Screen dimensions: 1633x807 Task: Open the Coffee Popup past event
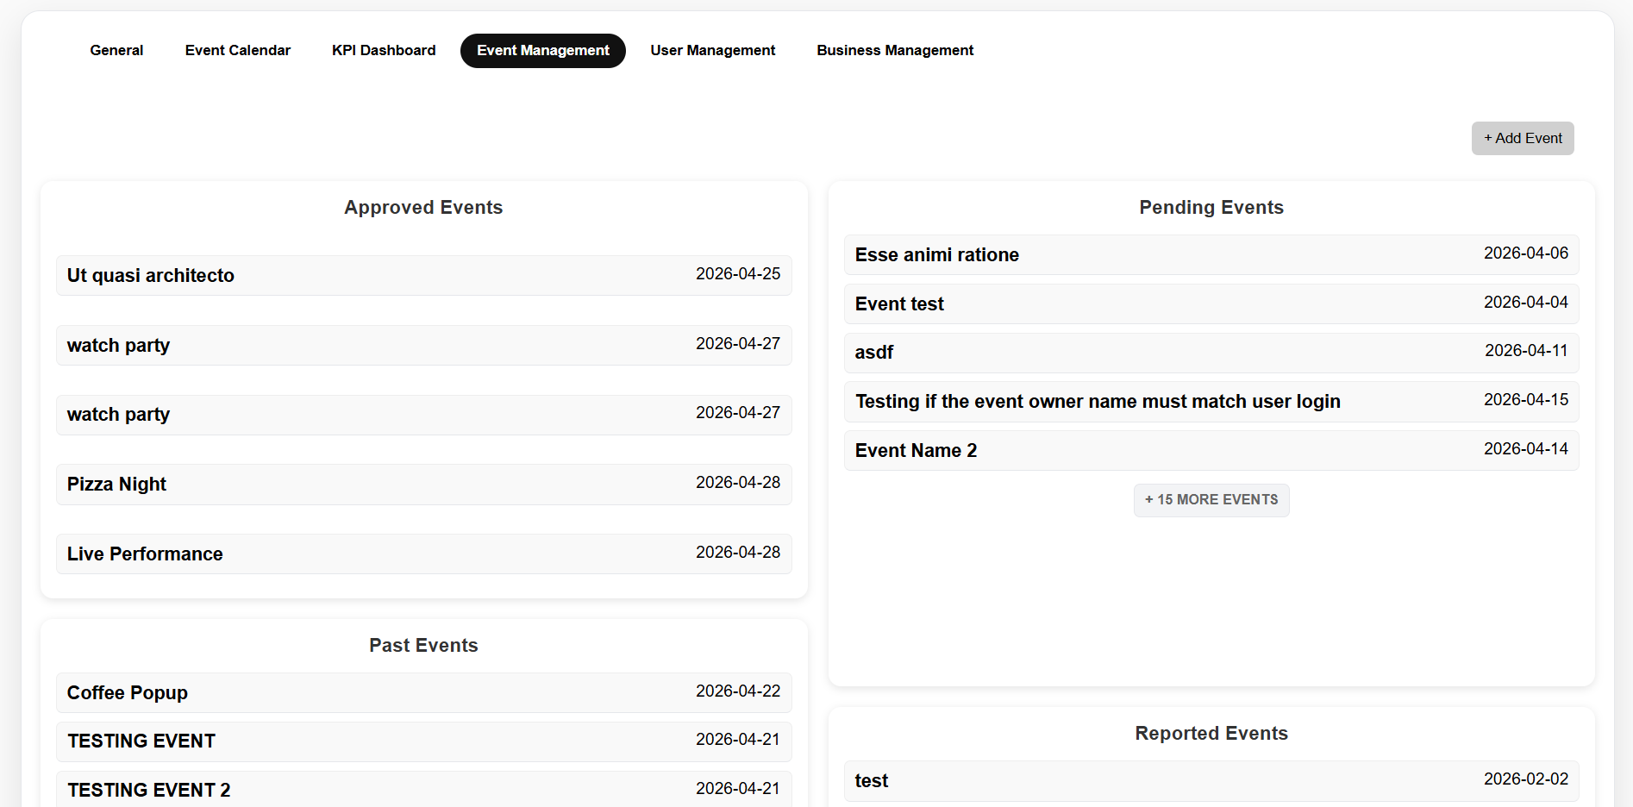(424, 692)
